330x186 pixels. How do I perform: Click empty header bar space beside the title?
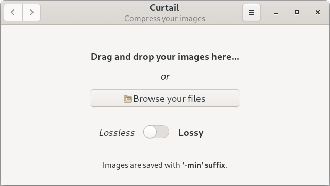pos(84,12)
